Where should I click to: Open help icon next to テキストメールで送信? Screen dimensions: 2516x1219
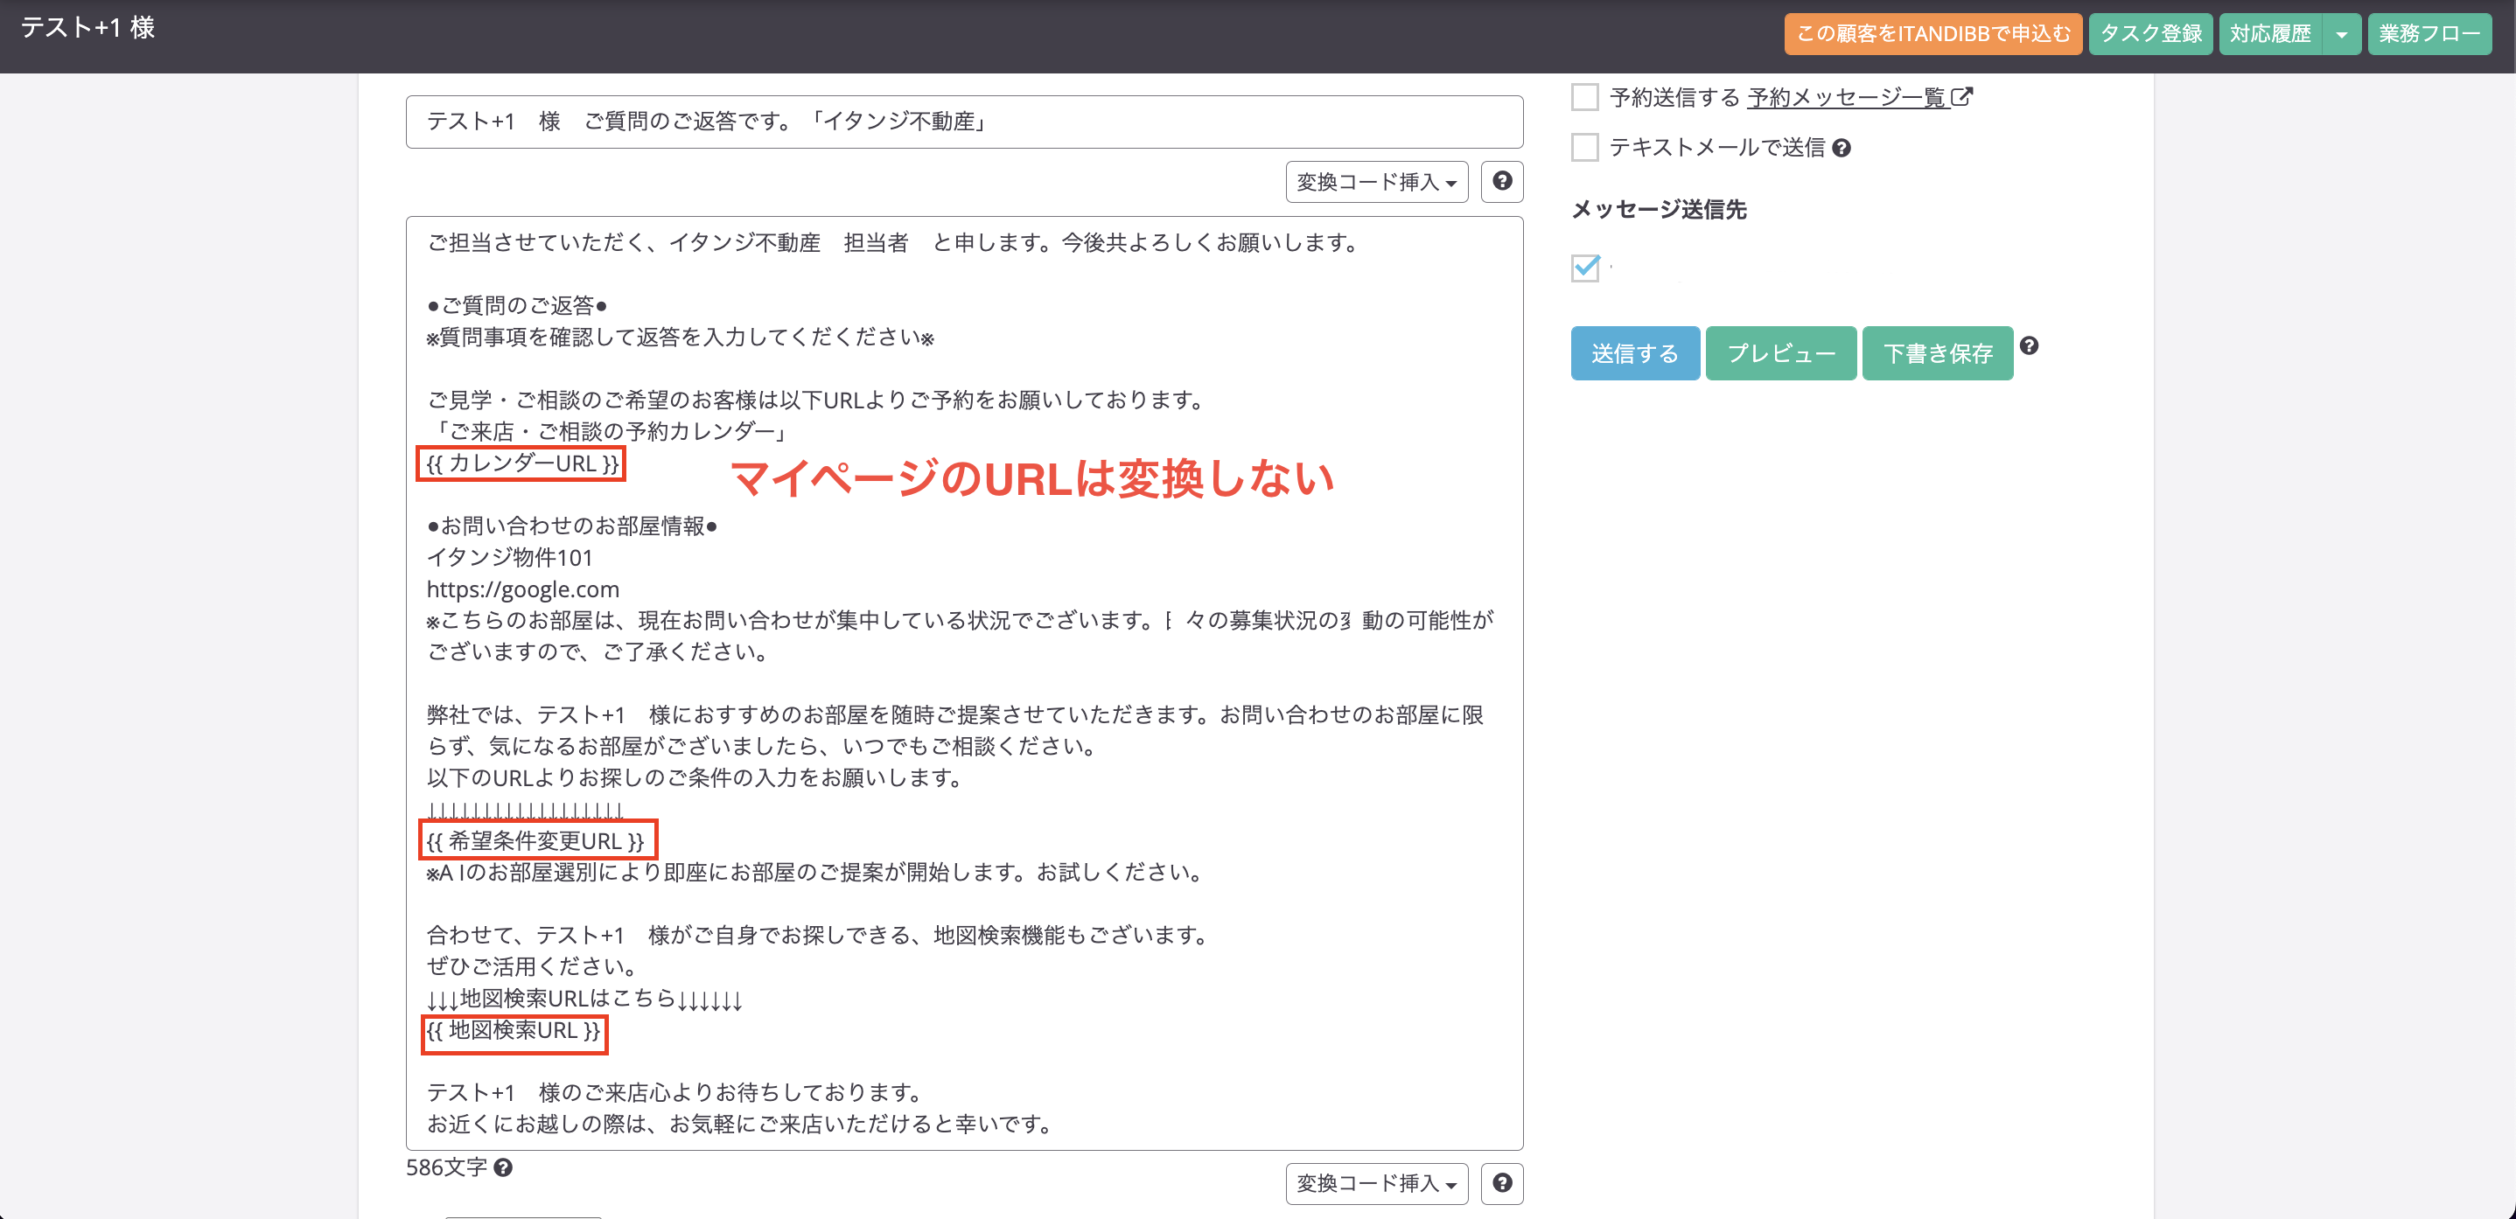pos(1842,149)
